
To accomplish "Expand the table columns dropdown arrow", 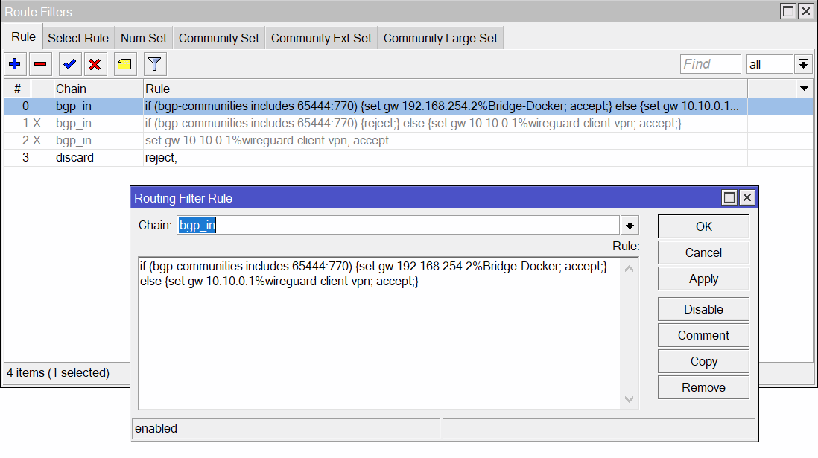I will (805, 88).
